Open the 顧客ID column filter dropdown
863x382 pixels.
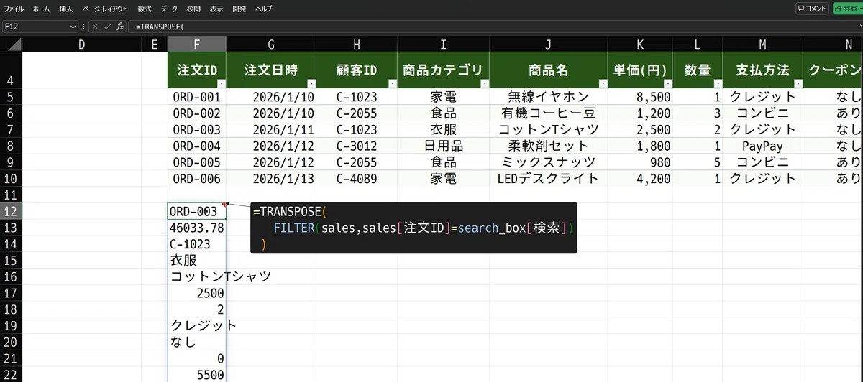[x=391, y=83]
